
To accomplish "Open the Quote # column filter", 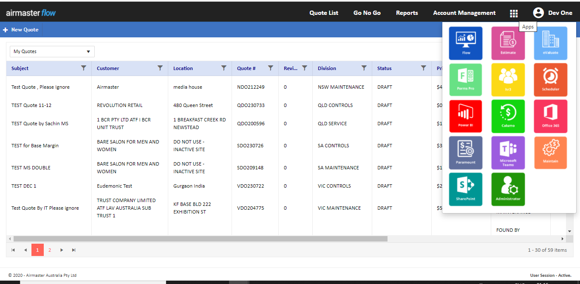I will pos(271,68).
